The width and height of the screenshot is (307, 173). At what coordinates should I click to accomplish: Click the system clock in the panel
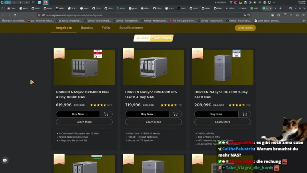tap(301, 2)
